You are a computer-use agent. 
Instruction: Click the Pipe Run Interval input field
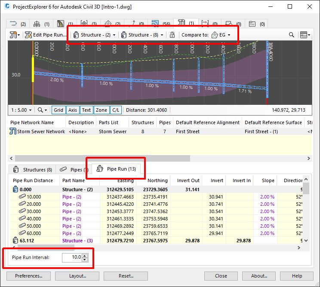click(72, 257)
